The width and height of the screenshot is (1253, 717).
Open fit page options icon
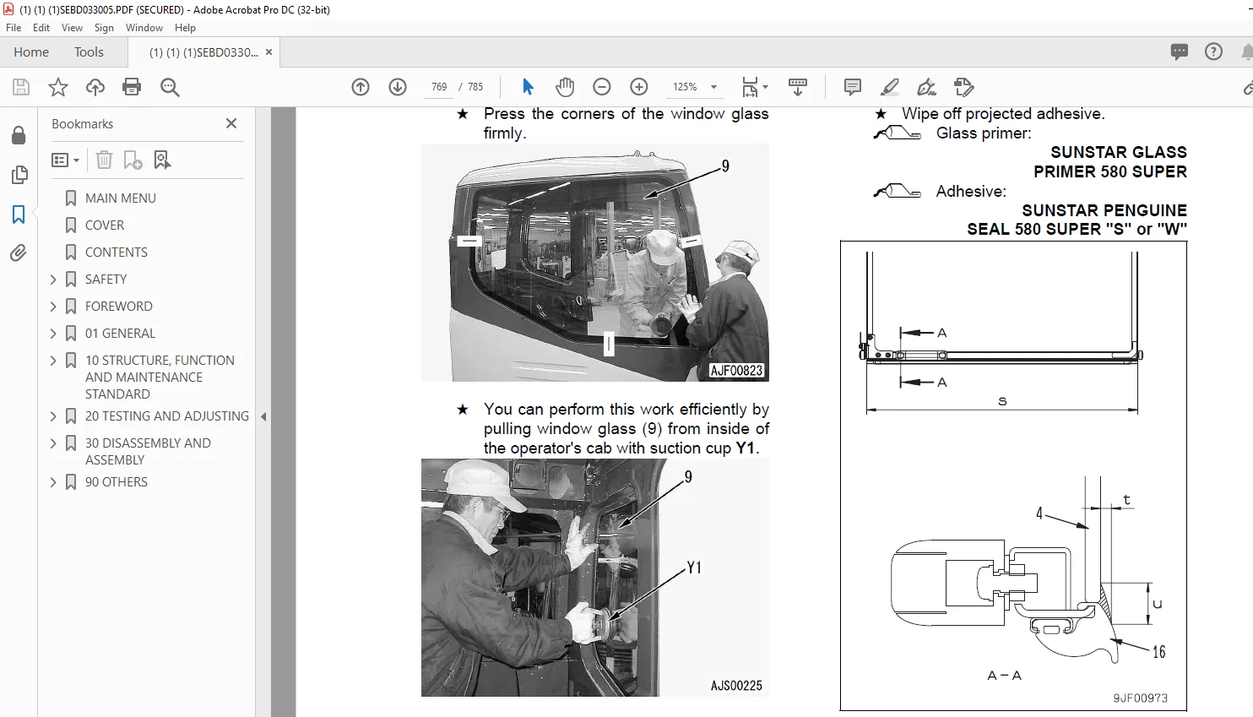pos(754,87)
